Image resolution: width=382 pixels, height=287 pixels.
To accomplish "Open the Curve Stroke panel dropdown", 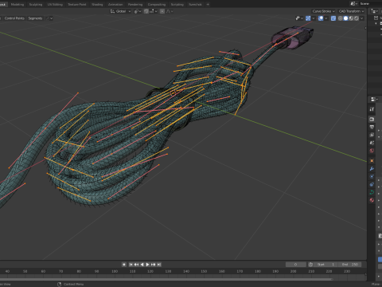I will coord(323,11).
